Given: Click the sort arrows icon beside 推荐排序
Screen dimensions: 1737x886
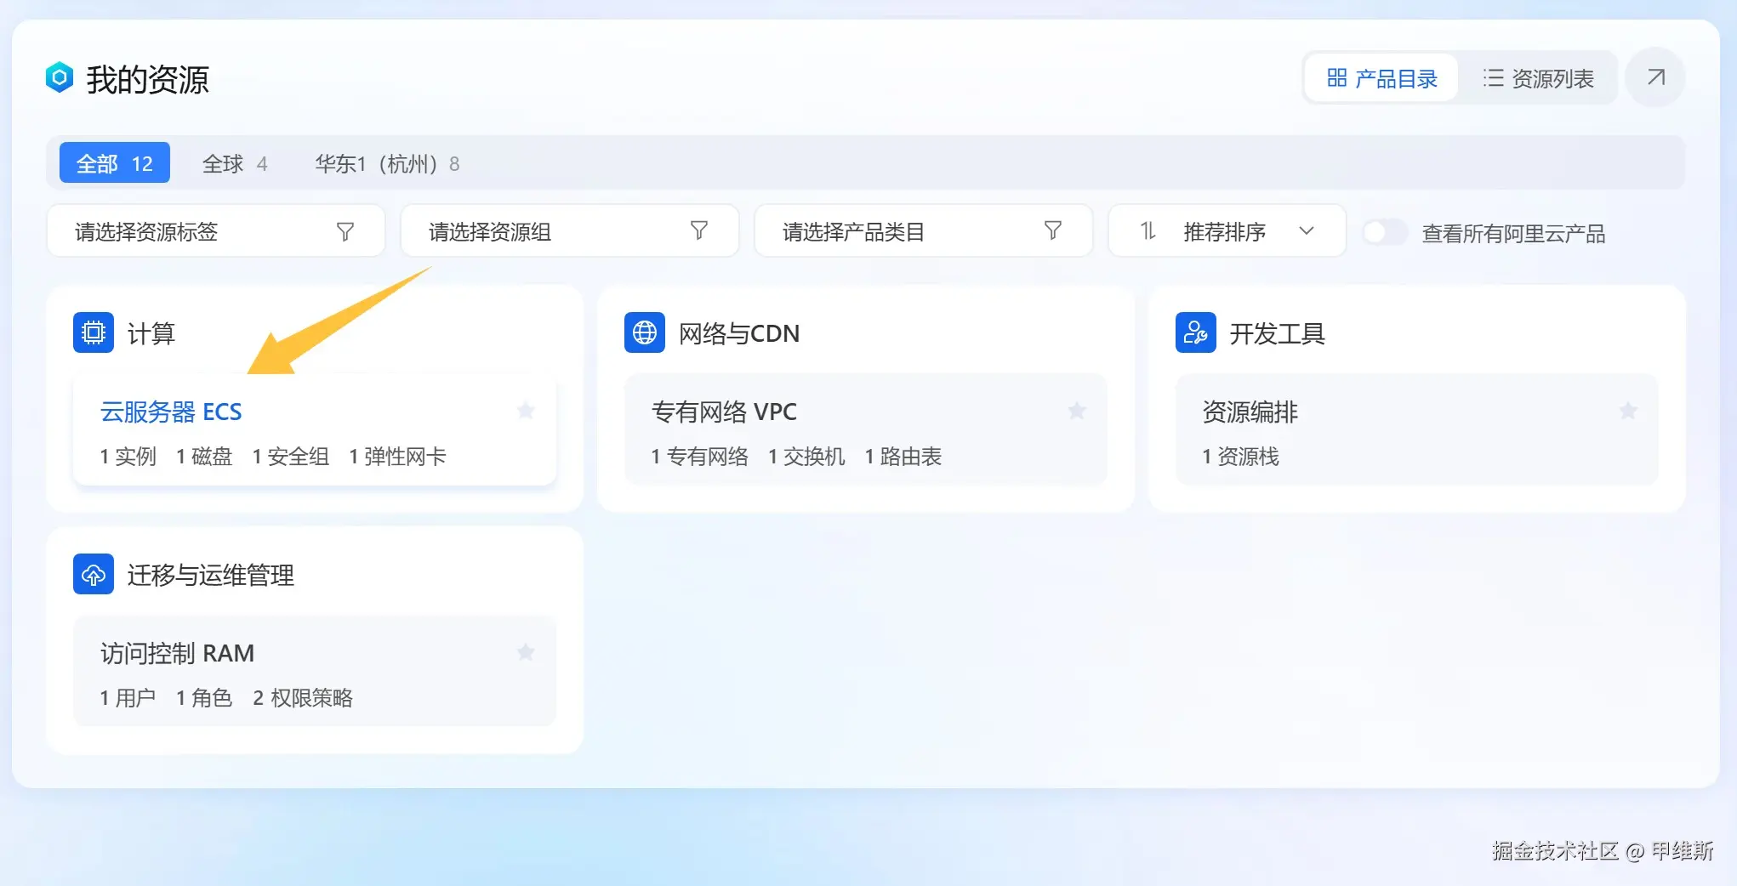Looking at the screenshot, I should point(1148,231).
